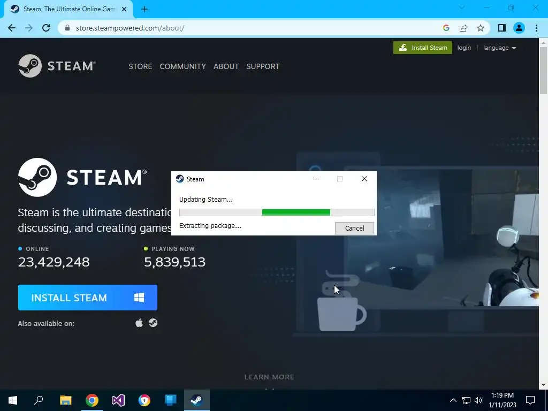Close the Steam update dialog
This screenshot has width=548, height=411.
coord(364,179)
